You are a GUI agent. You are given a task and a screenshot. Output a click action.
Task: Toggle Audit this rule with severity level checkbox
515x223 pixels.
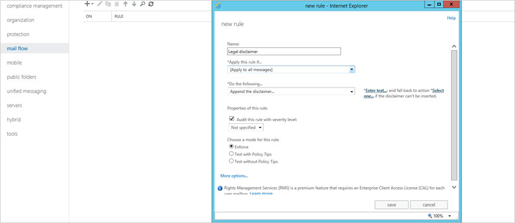[232, 119]
